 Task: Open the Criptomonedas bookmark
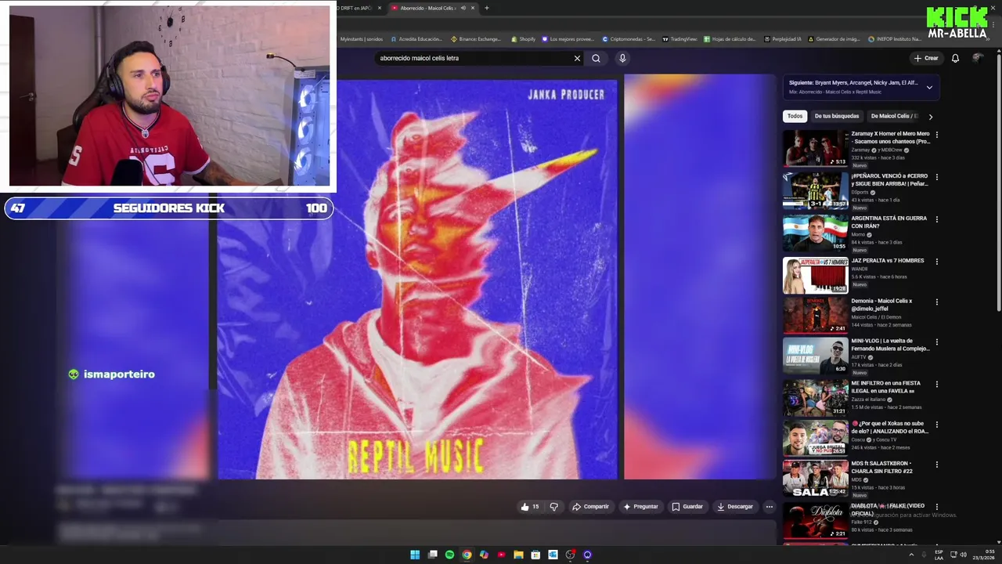click(629, 39)
